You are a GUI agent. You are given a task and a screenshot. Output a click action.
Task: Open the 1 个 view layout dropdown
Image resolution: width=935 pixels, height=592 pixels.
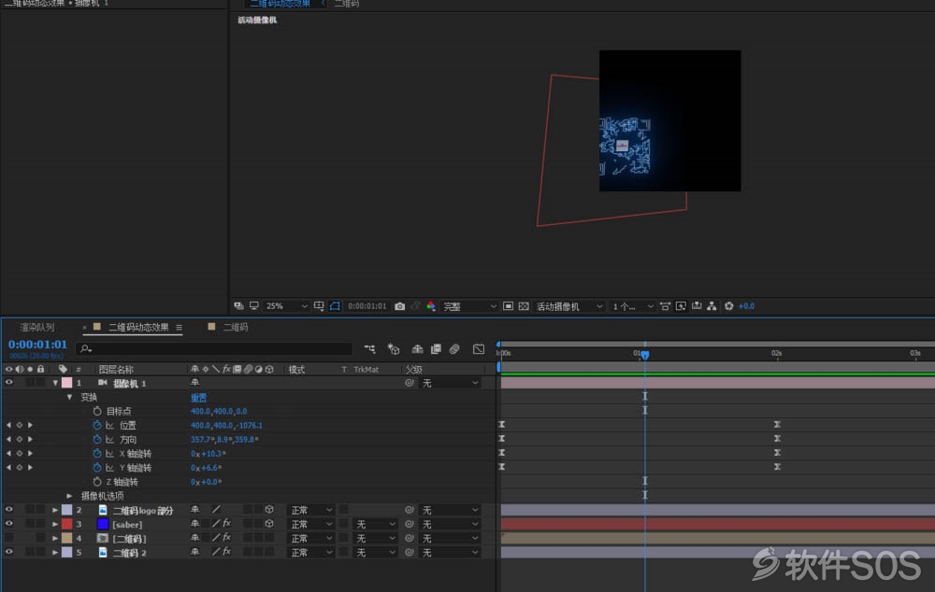tap(632, 306)
